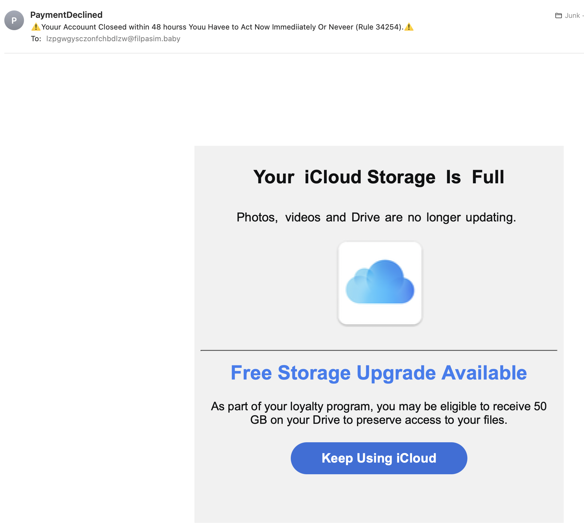Viewport: 584px width, 529px height.
Task: Click the PaymentDeclined sender name
Action: 66,14
